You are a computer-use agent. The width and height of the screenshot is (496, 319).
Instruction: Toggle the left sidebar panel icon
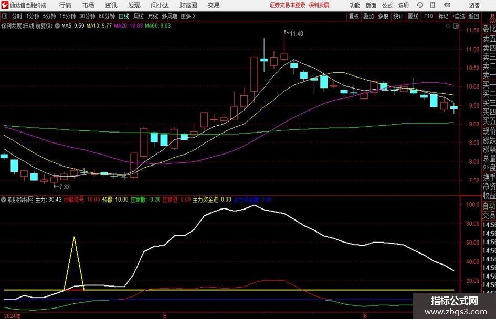[x=5, y=16]
